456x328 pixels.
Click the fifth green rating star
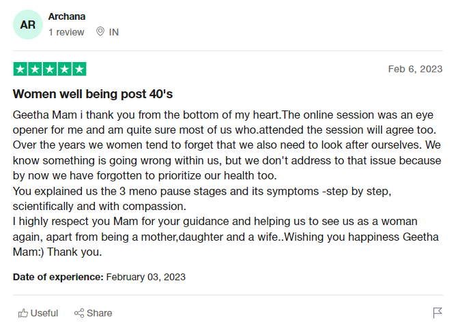click(x=79, y=69)
